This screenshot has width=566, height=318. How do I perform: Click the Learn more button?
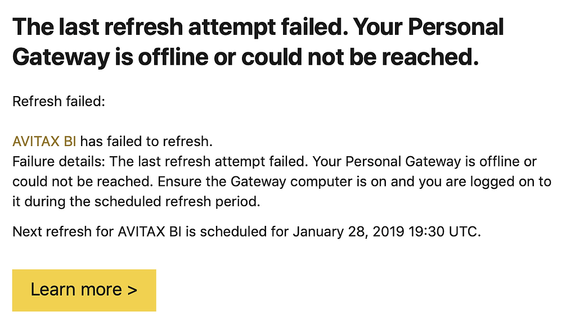click(x=84, y=290)
